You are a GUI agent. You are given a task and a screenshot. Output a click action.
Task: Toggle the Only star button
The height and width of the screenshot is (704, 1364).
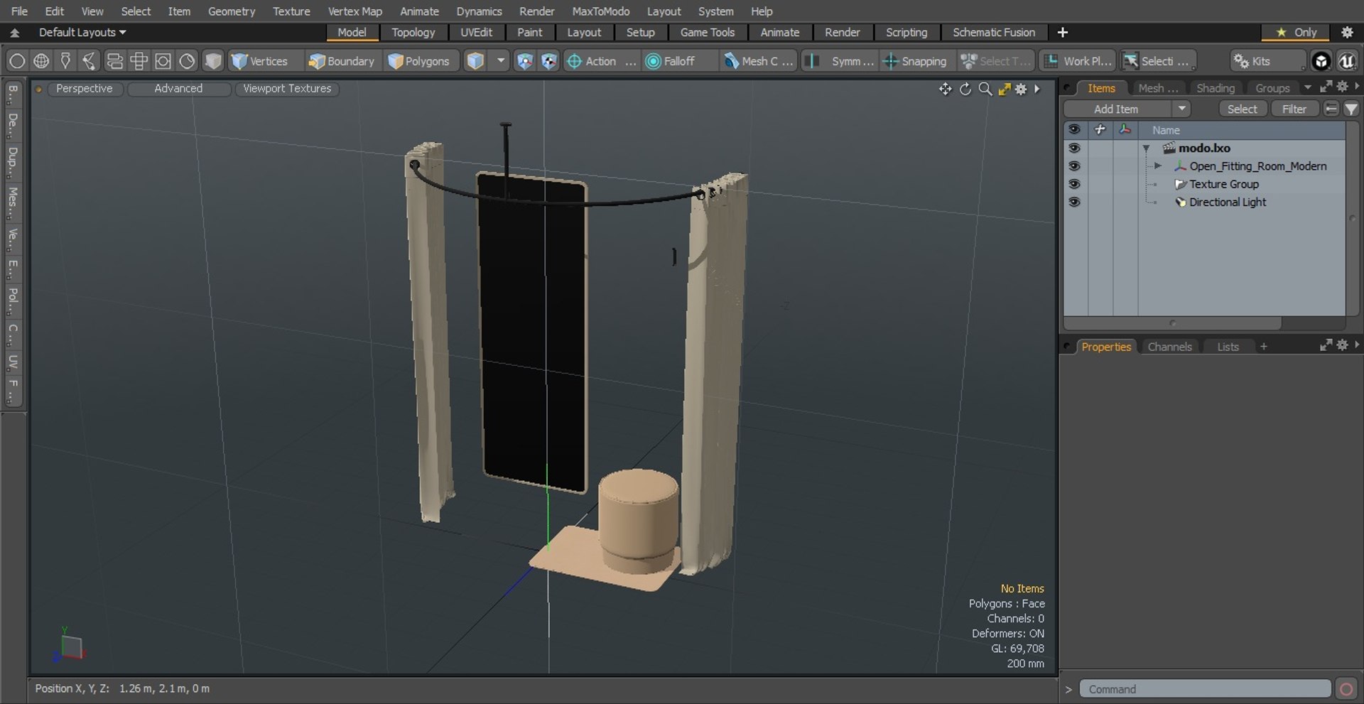1297,32
